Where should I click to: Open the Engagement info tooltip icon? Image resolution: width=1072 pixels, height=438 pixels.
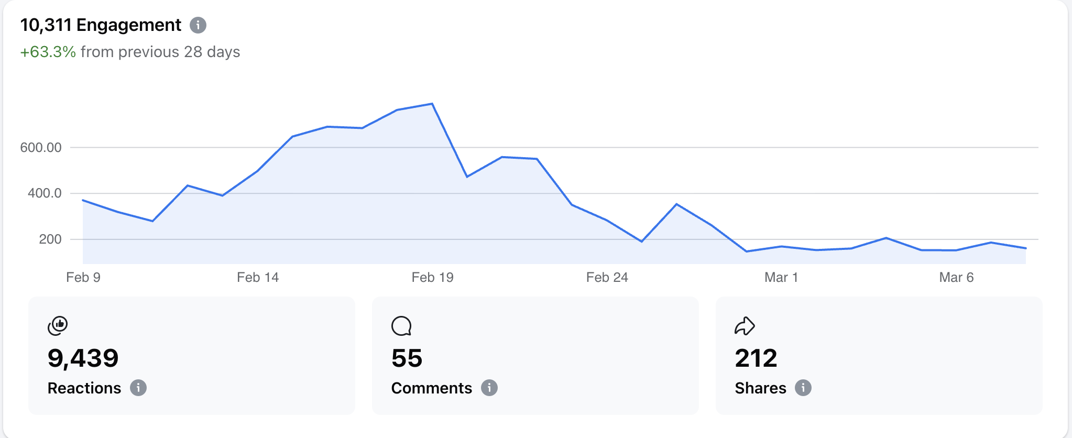pyautogui.click(x=198, y=24)
